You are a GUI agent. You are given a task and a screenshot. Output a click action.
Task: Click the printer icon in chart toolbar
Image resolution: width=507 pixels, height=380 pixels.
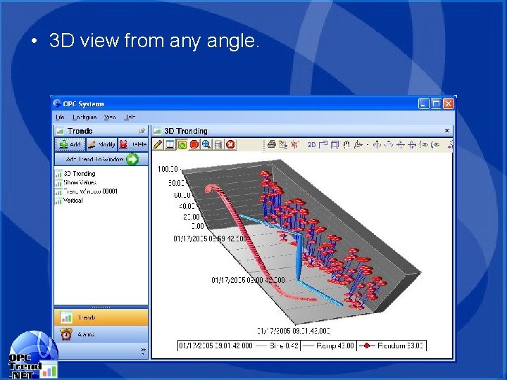272,144
